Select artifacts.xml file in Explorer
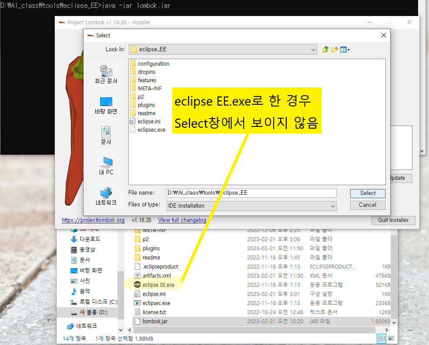 261,275
